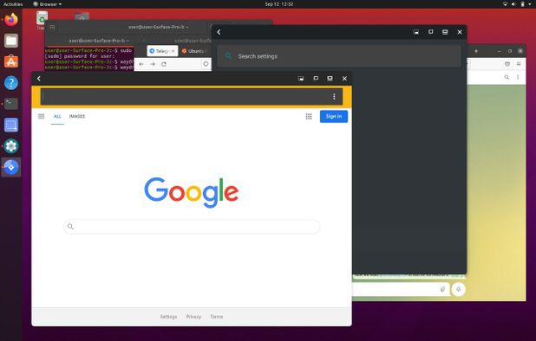Click shield icon in Firefox address bar
The height and width of the screenshot is (341, 536).
click(x=206, y=64)
